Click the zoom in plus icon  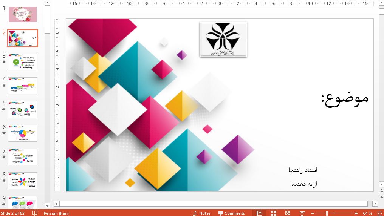click(x=356, y=213)
